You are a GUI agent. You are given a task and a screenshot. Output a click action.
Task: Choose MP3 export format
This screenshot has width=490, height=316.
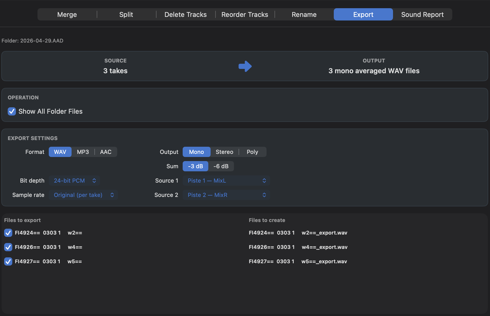(x=83, y=152)
